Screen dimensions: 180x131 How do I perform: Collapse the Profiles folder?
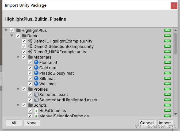tap(18, 89)
